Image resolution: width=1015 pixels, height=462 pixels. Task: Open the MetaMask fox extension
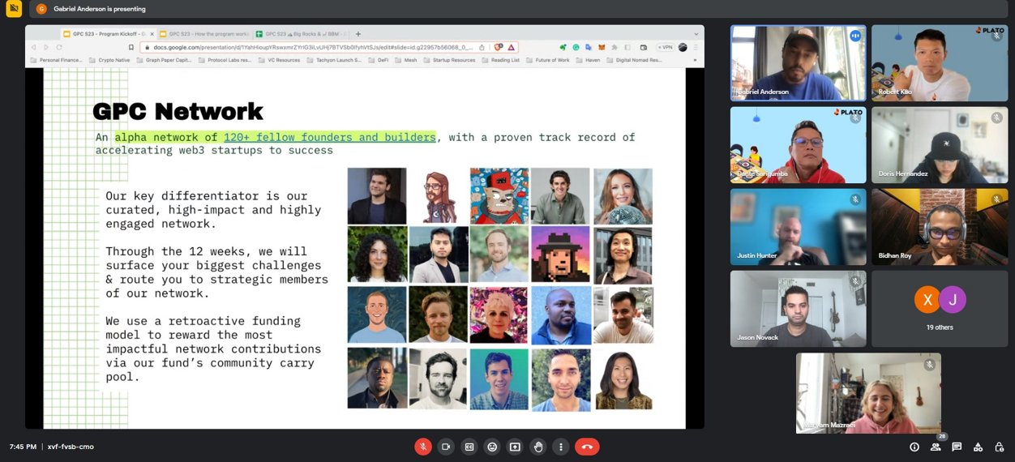601,47
